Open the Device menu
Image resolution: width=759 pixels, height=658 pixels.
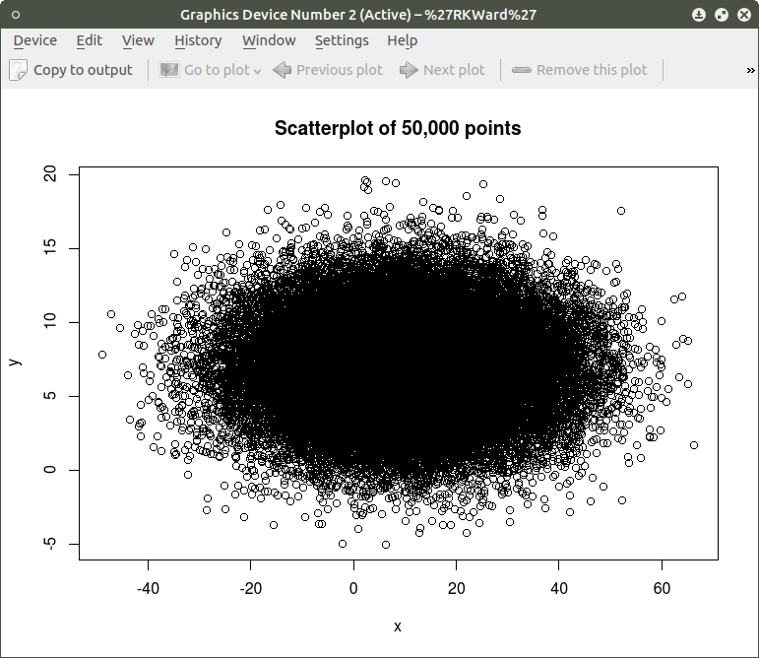click(x=34, y=40)
